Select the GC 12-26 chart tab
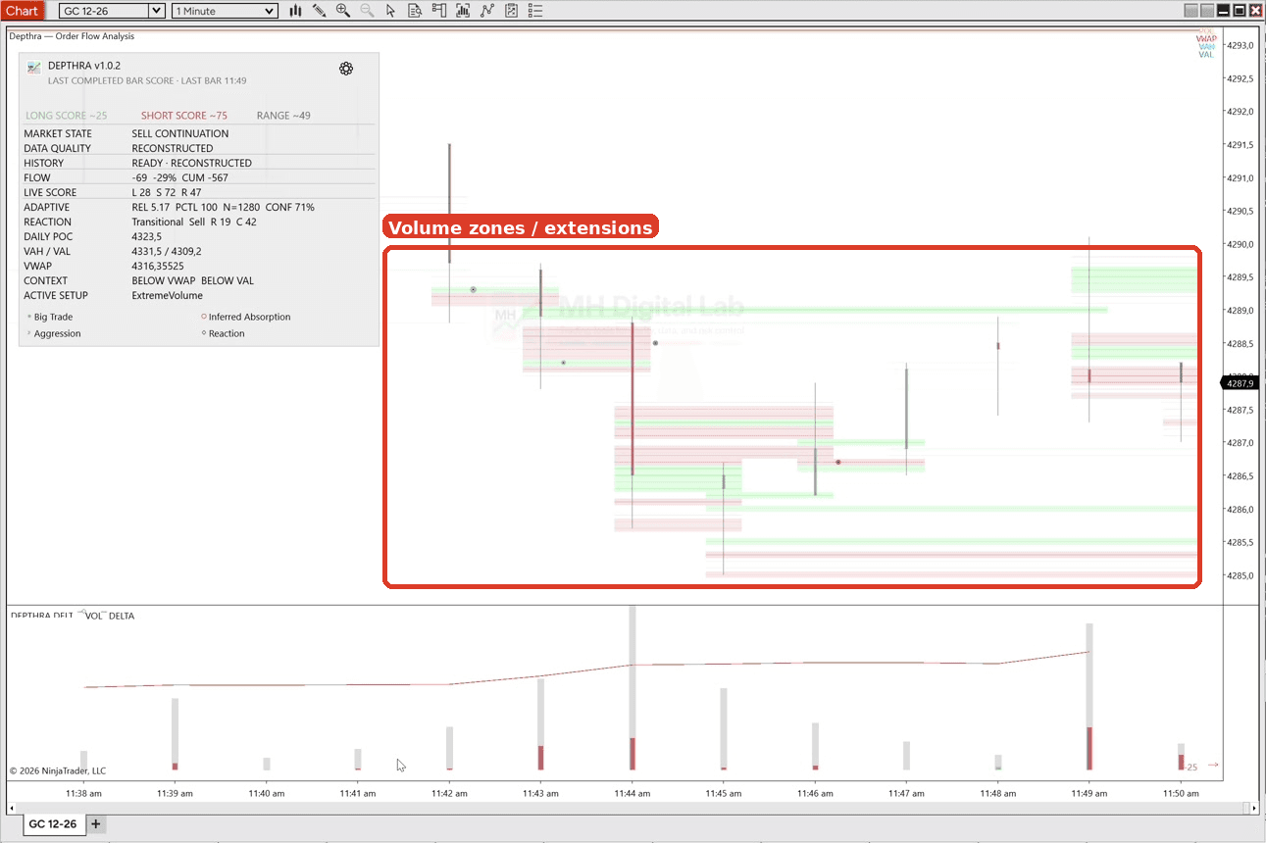1266x843 pixels. click(x=53, y=824)
